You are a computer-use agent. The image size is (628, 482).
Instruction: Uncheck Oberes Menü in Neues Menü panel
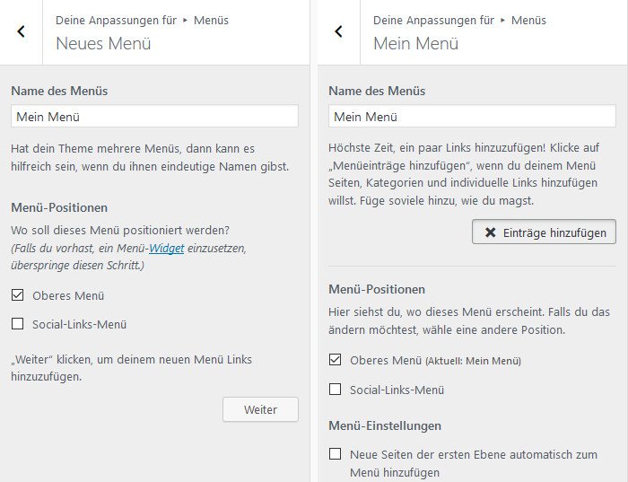[x=17, y=295]
